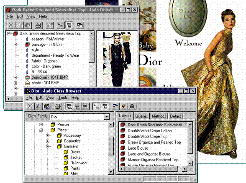246x183 pixels.
Task: Switch to the Methods tab
Action: click(159, 116)
